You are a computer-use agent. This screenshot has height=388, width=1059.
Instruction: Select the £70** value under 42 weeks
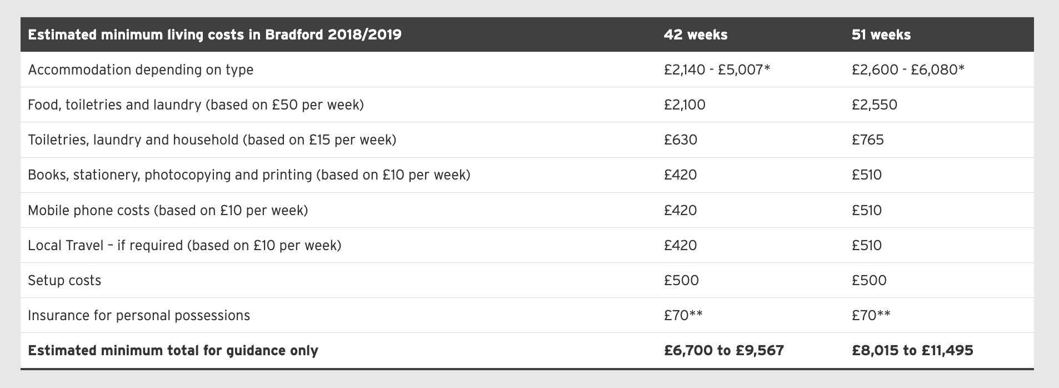pos(683,316)
